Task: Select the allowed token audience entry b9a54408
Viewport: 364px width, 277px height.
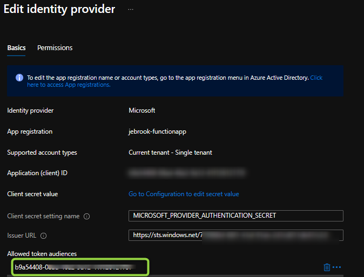Action: (79, 267)
